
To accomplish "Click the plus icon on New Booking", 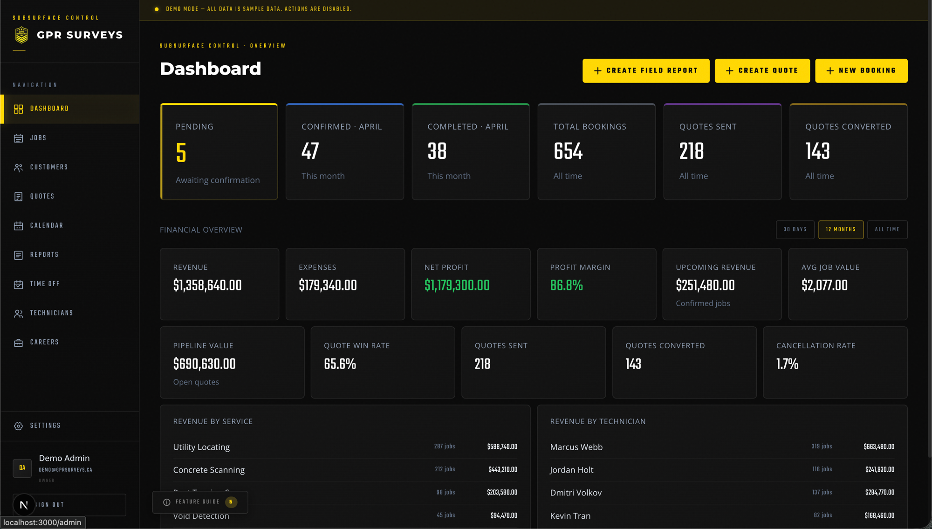I will [x=830, y=71].
